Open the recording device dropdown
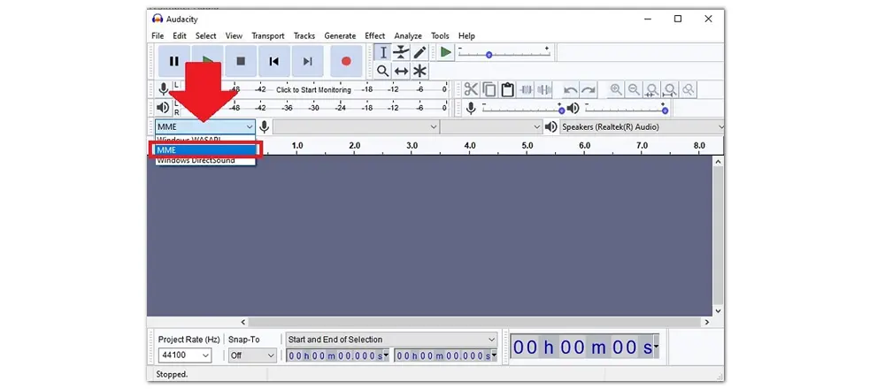 click(x=356, y=126)
